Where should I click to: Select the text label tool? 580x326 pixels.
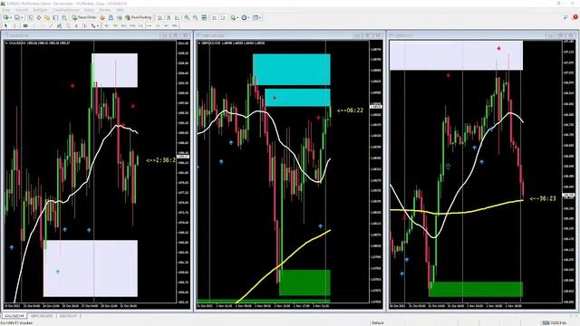[x=84, y=25]
